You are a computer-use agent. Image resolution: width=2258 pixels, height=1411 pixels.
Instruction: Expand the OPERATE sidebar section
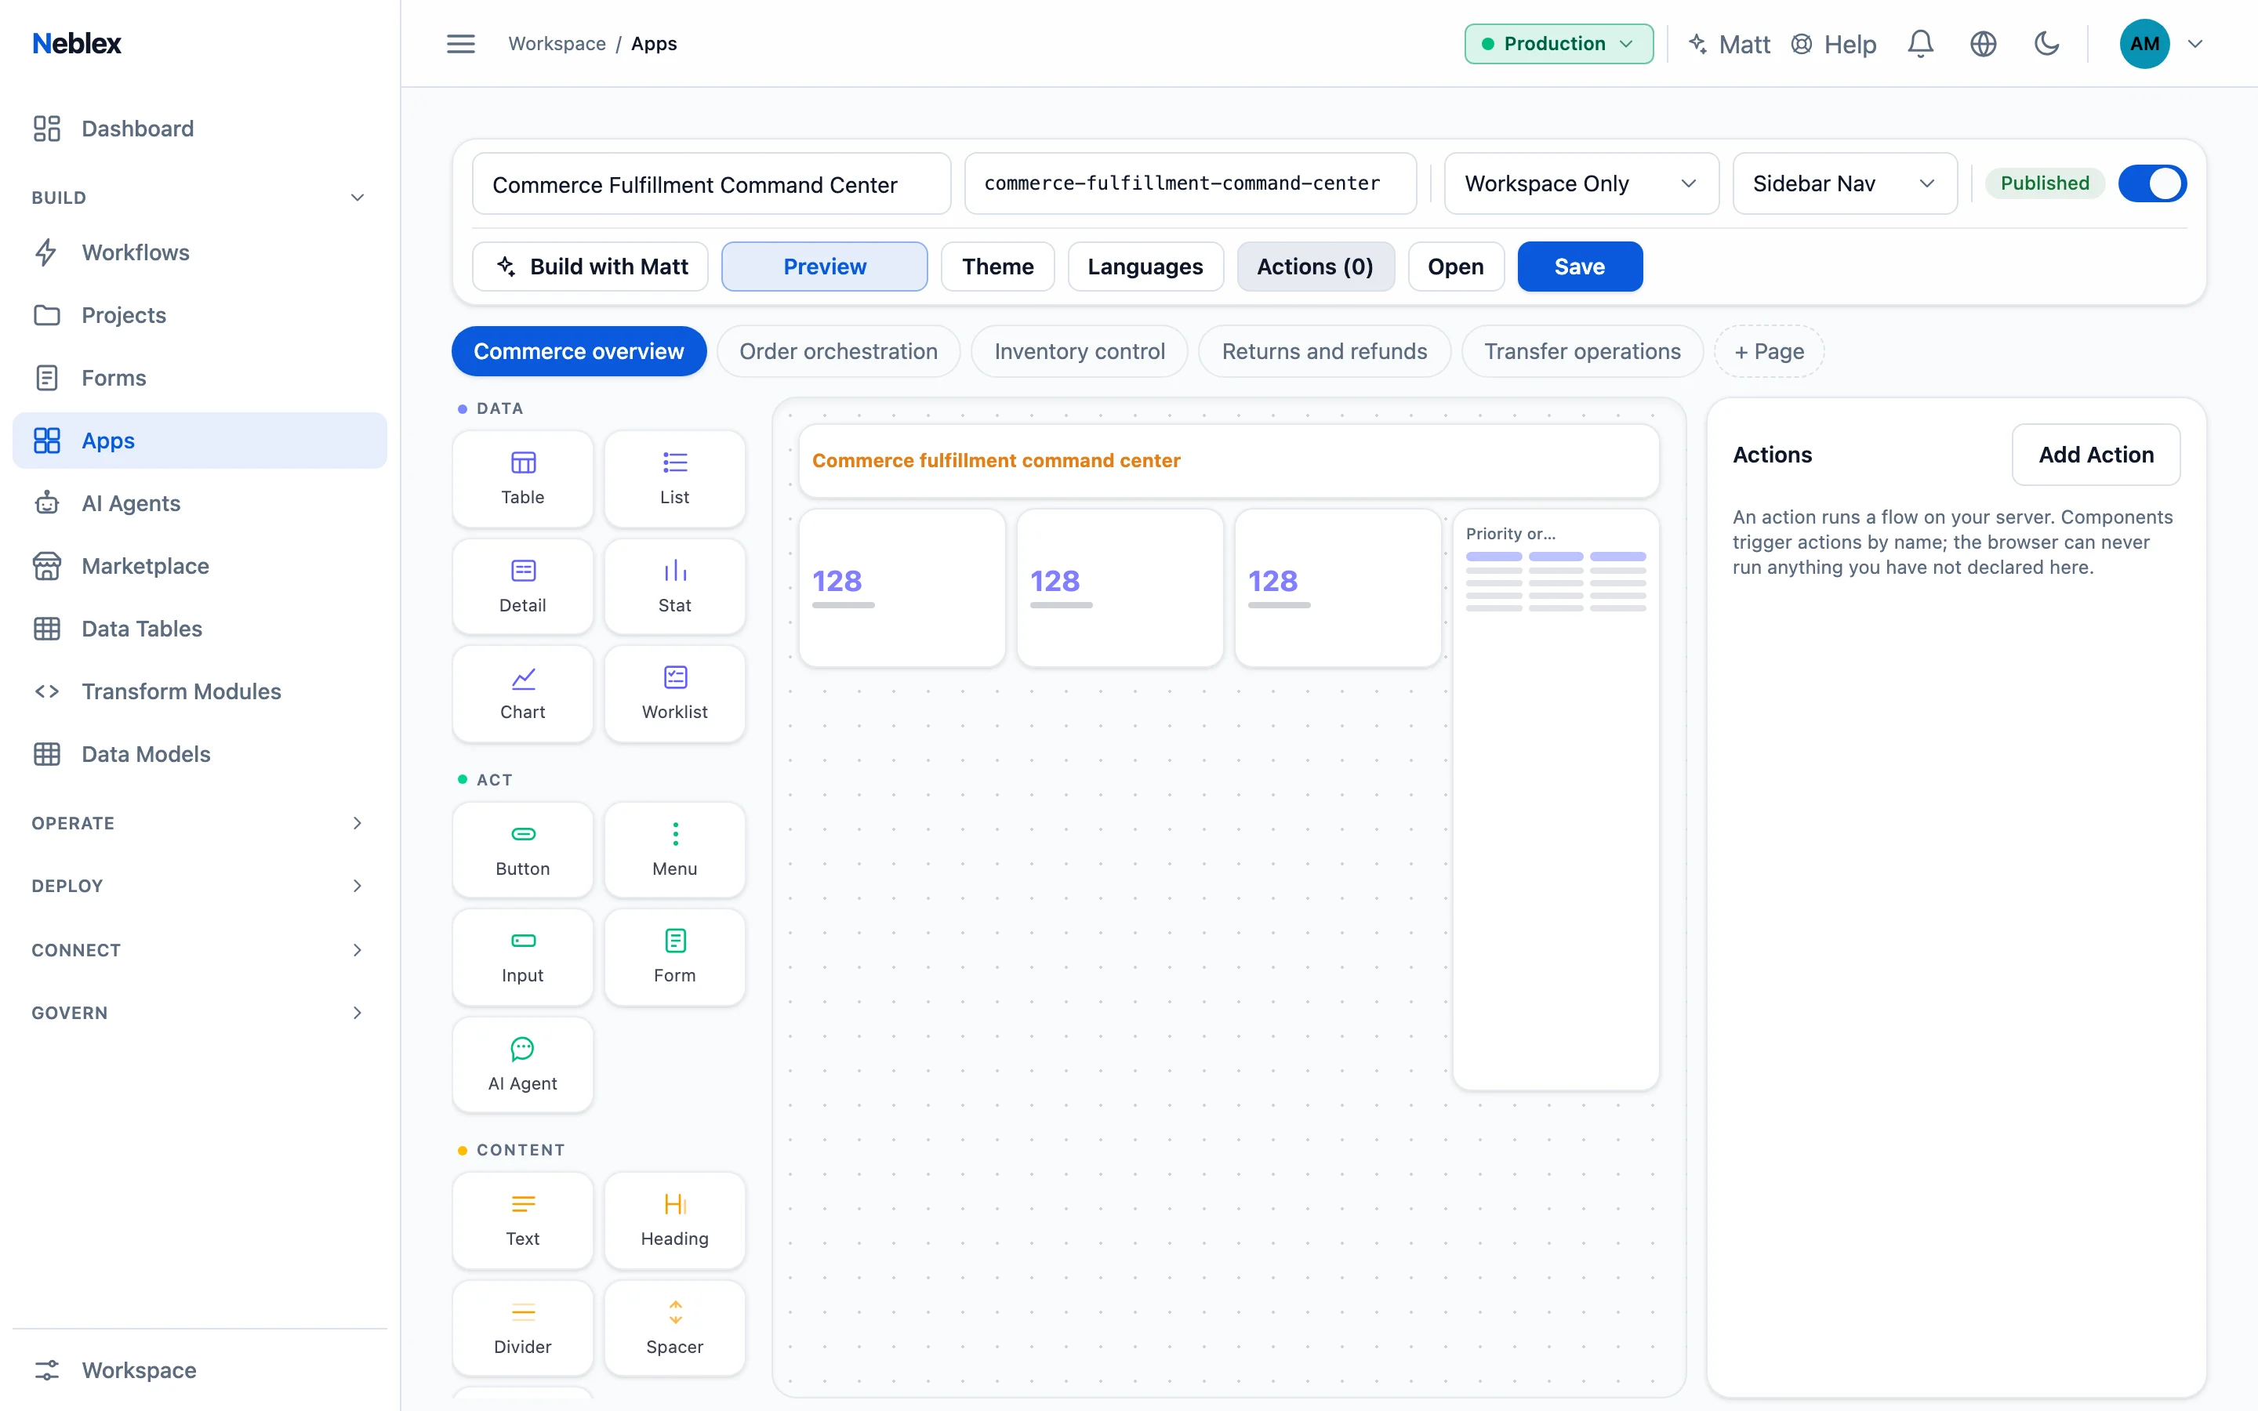pos(198,823)
